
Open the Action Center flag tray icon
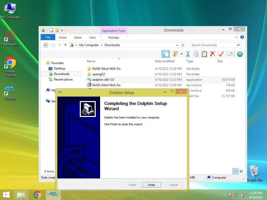pyautogui.click(x=230, y=195)
